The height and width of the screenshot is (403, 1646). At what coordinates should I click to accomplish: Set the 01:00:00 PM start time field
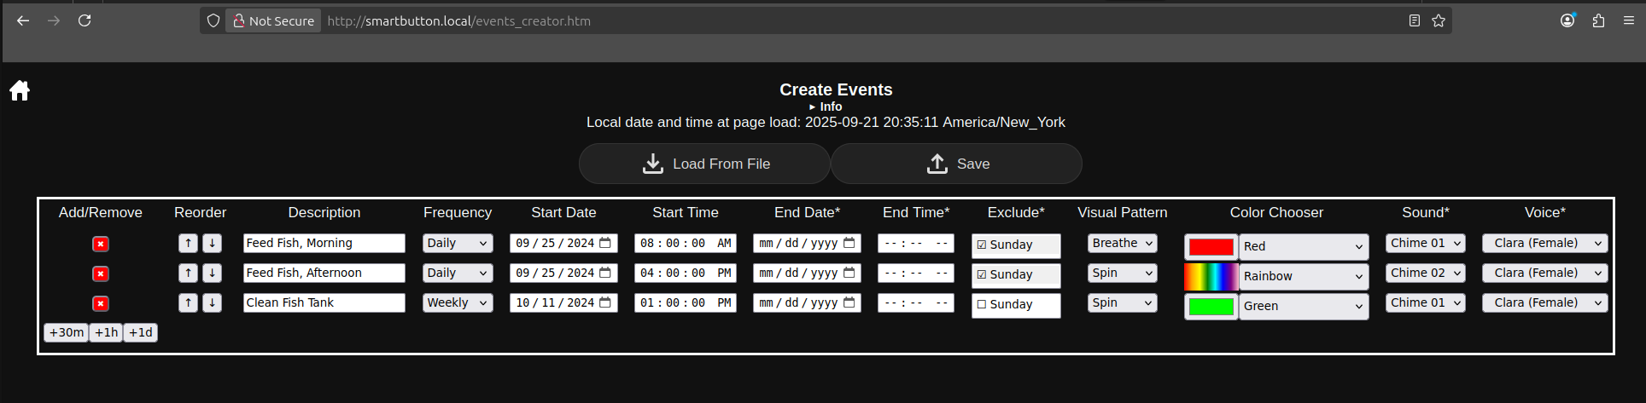tap(686, 302)
